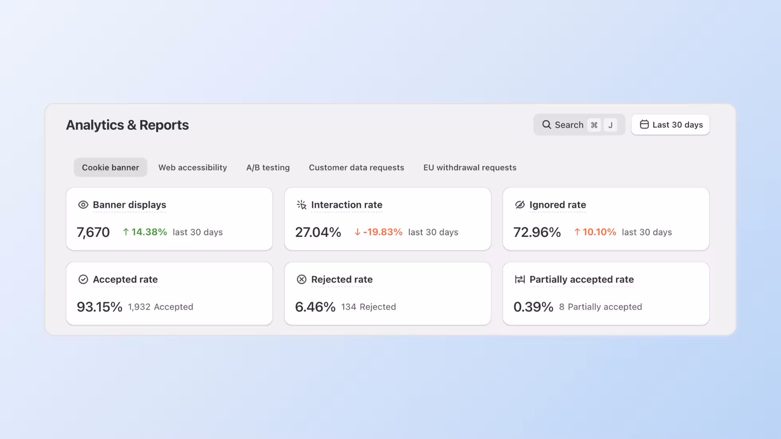Switch to the Web accessibility tab
This screenshot has height=439, width=781.
192,167
